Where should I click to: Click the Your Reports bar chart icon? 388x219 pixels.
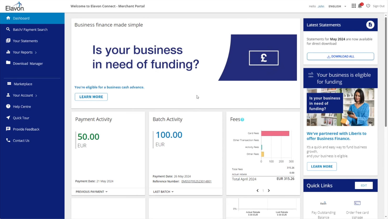(8, 52)
